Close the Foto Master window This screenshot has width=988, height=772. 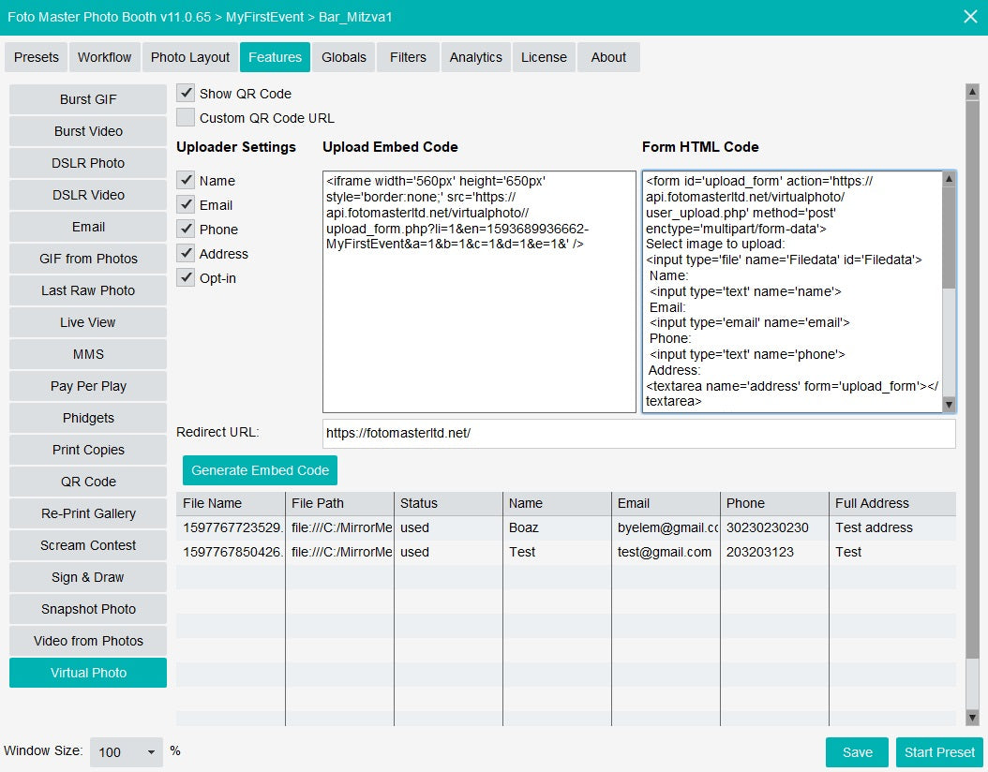[970, 16]
